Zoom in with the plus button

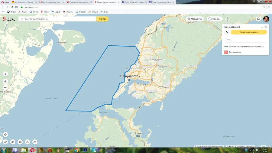pyautogui.click(x=5, y=81)
